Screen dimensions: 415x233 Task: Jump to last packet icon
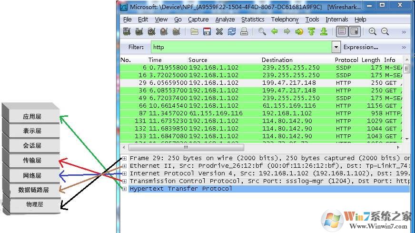[324, 32]
